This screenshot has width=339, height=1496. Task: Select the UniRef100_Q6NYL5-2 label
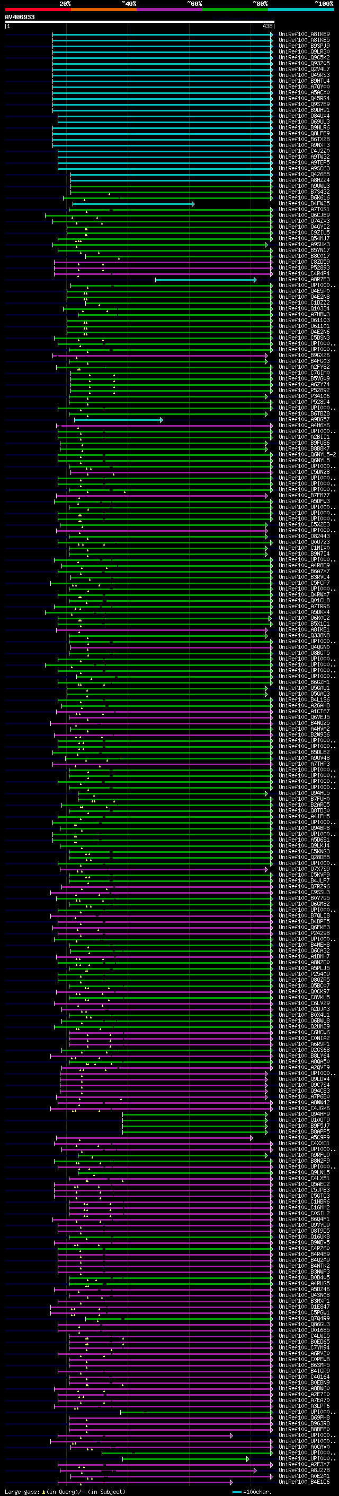pyautogui.click(x=308, y=455)
